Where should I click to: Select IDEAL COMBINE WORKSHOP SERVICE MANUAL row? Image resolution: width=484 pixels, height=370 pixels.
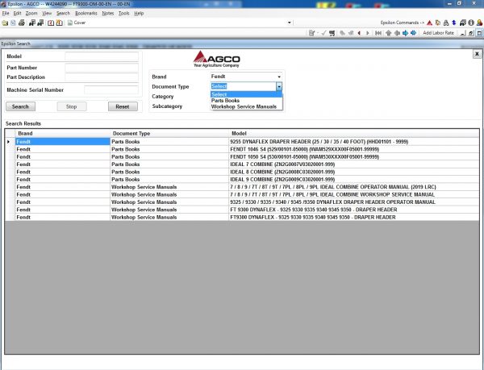[x=242, y=194]
